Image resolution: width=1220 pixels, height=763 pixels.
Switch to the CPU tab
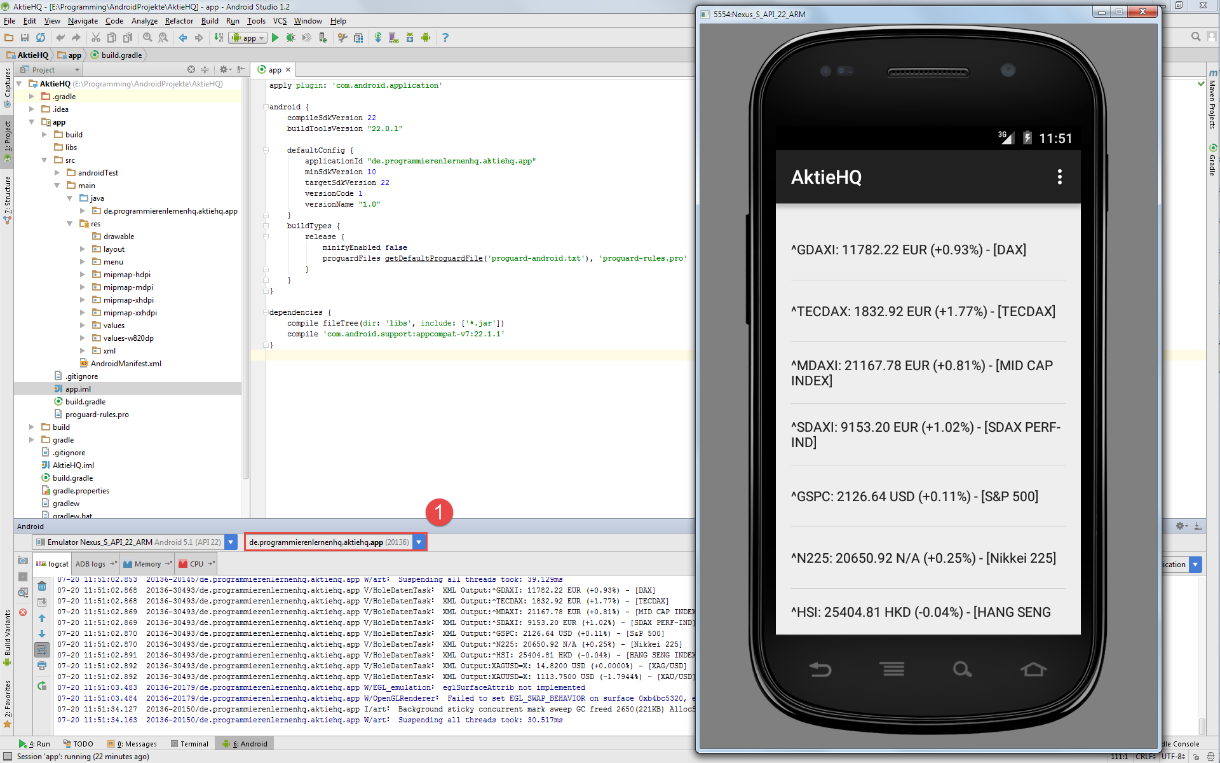coord(196,564)
